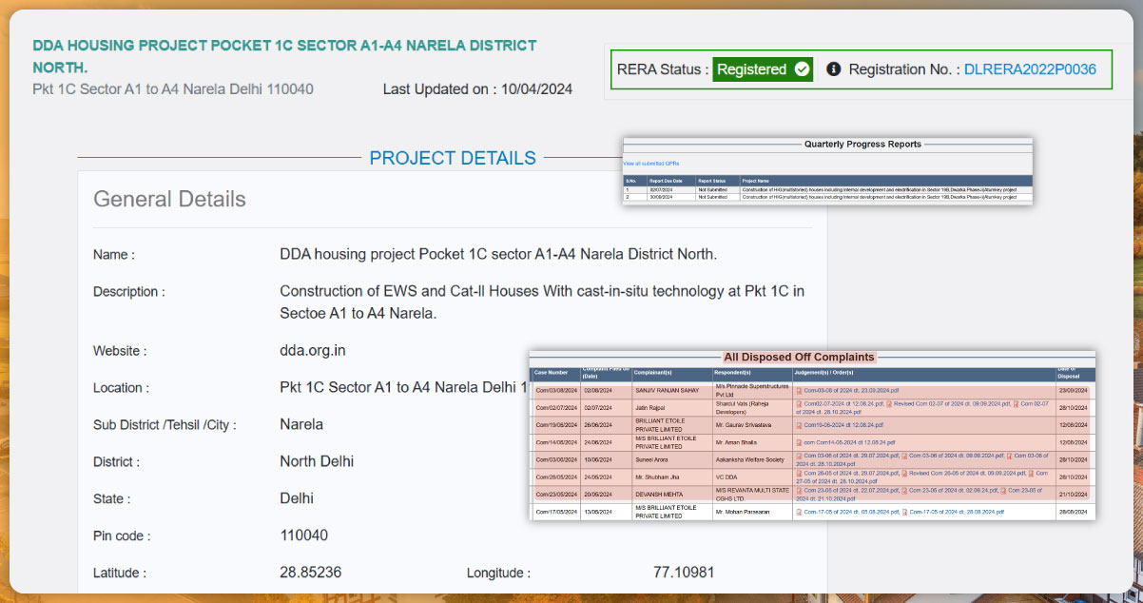Image resolution: width=1143 pixels, height=603 pixels.
Task: Open Revised Com 26-05 of 2024 dt. 09.09.2024.pdf
Action: point(967,474)
